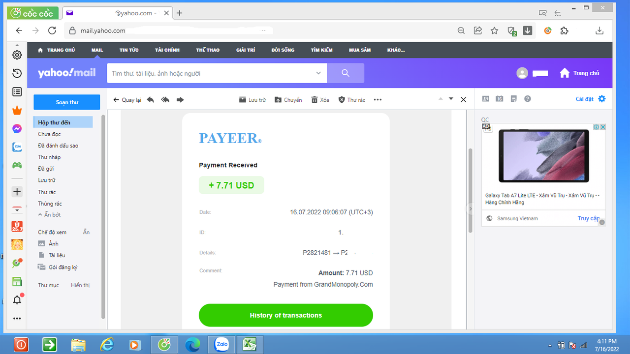630x354 pixels.
Task: Open notepad icon in right panel
Action: (514, 99)
